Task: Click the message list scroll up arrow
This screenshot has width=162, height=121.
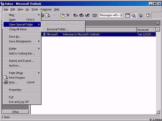Action: pyautogui.click(x=158, y=30)
